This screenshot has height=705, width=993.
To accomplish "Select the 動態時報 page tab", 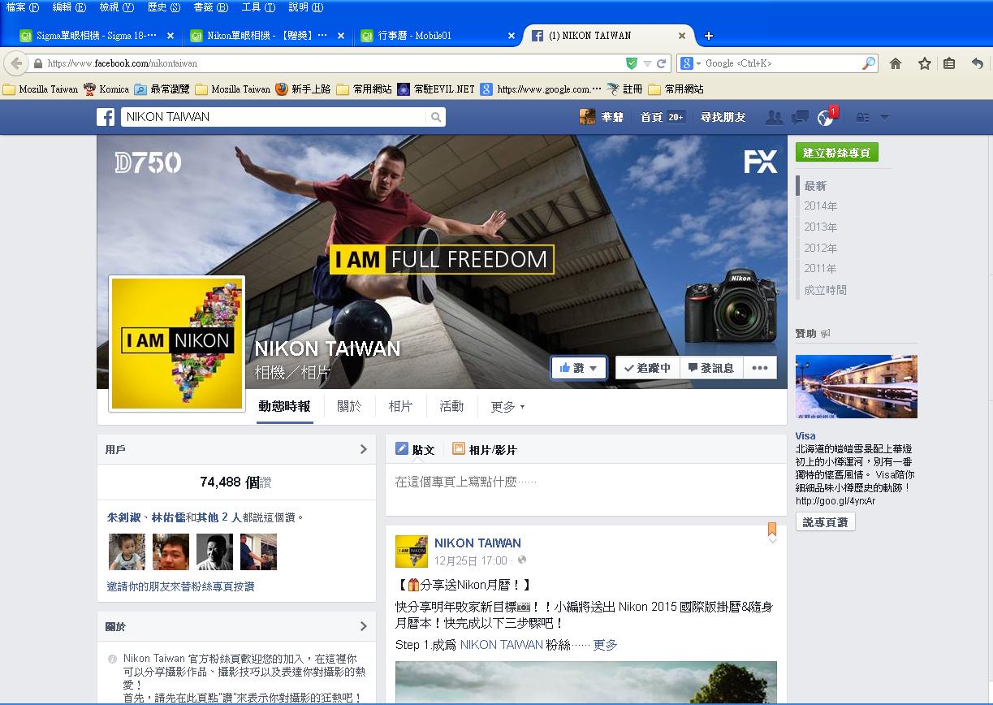I will click(284, 406).
